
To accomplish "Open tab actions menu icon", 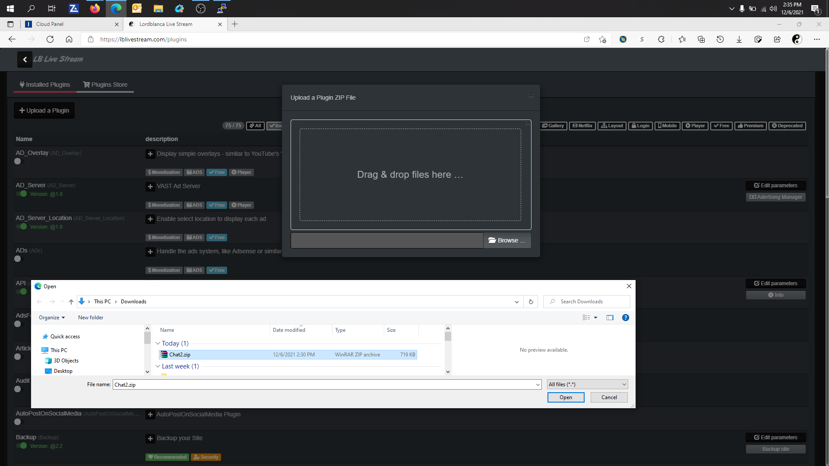I will [x=10, y=24].
